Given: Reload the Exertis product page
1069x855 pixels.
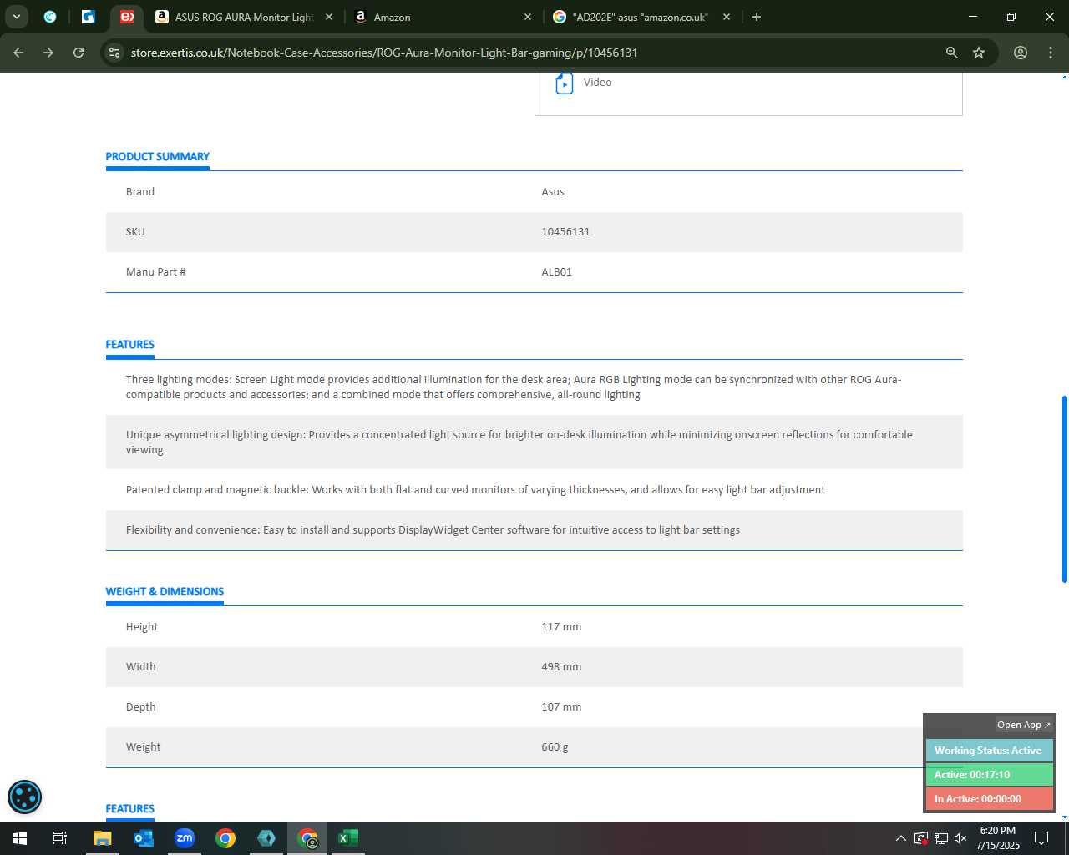Looking at the screenshot, I should coord(79,53).
